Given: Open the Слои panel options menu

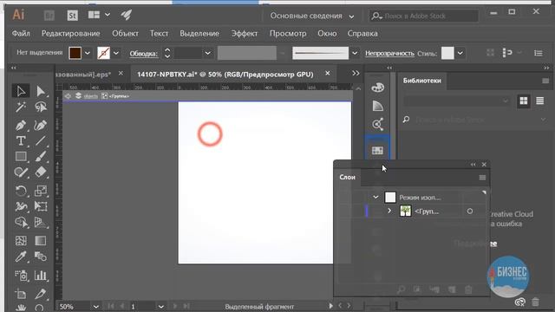Looking at the screenshot, I should [482, 178].
